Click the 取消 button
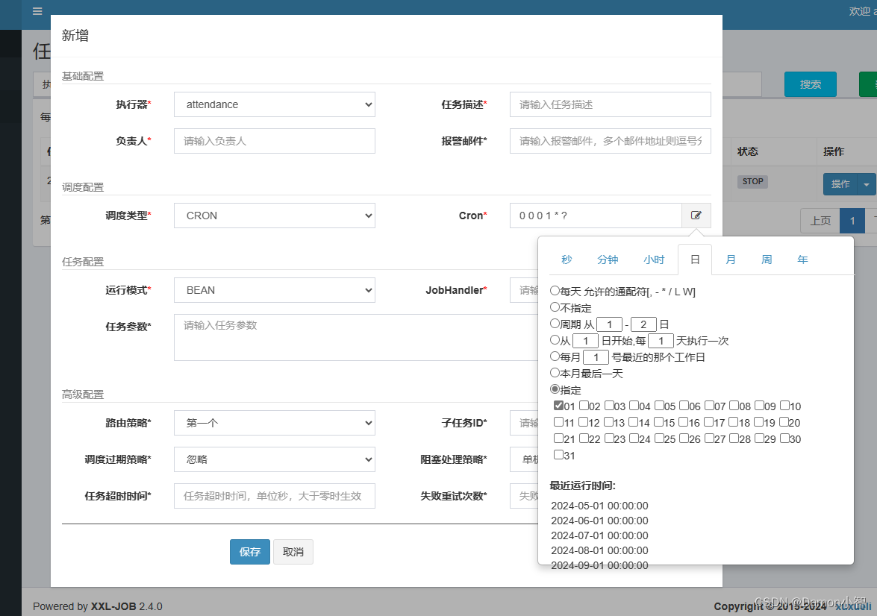Image resolution: width=877 pixels, height=616 pixels. [x=293, y=552]
